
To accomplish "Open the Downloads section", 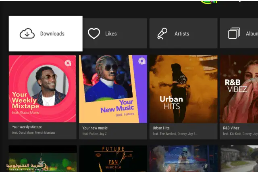I will (x=46, y=33).
